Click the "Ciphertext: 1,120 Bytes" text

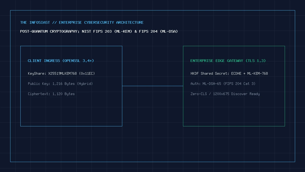(x=51, y=94)
